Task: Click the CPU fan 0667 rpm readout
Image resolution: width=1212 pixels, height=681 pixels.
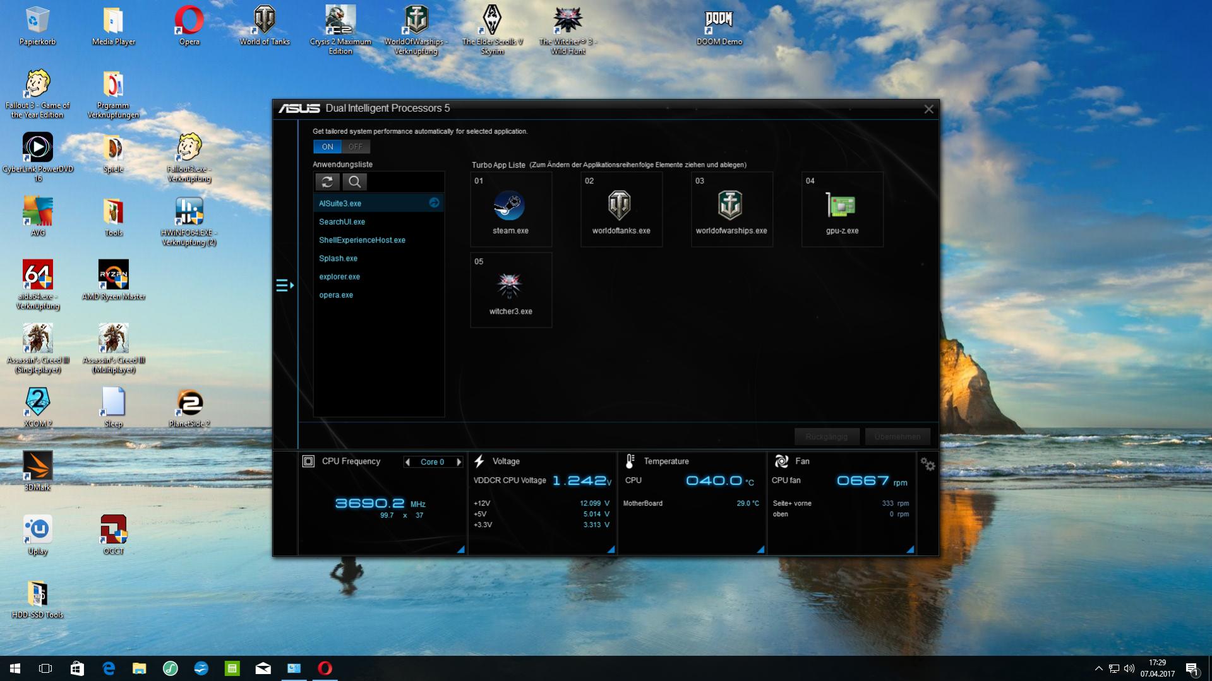Action: (x=872, y=482)
